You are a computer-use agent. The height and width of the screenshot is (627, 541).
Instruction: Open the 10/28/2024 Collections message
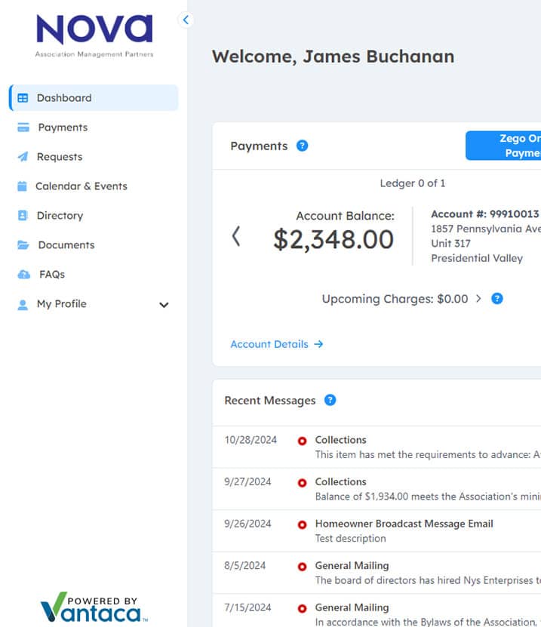(340, 440)
